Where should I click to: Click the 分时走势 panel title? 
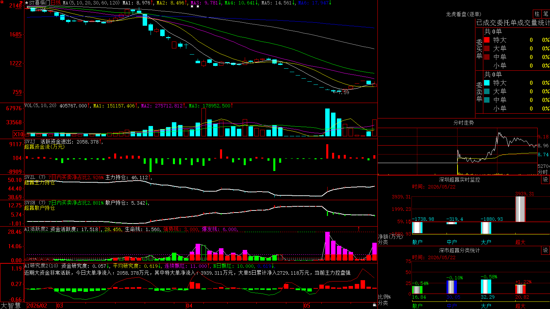464,123
